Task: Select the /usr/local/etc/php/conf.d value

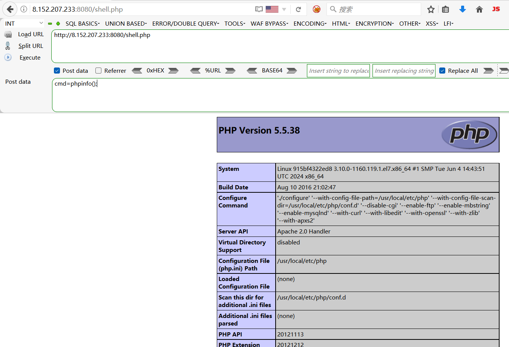Action: (x=311, y=298)
